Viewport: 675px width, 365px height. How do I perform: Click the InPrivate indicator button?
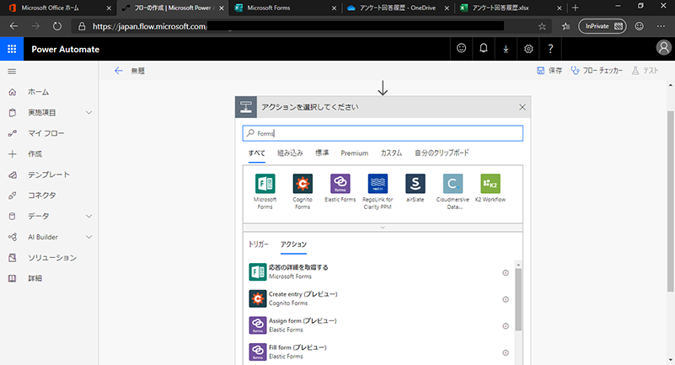pyautogui.click(x=603, y=26)
